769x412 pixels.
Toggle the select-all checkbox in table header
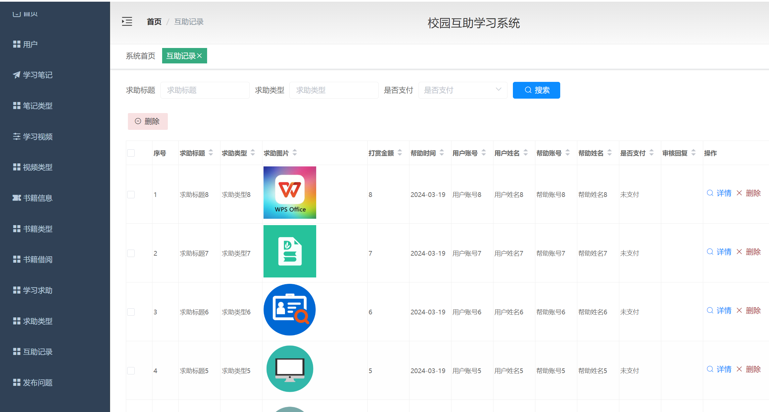[131, 153]
